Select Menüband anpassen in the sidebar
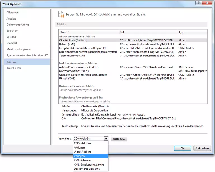The image size is (215, 172). coord(19,49)
